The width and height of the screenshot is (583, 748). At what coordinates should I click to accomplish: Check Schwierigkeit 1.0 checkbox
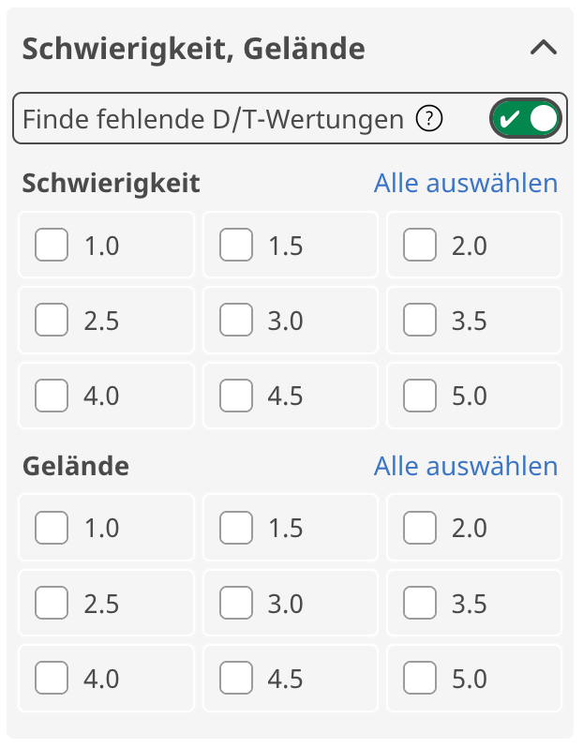point(52,245)
